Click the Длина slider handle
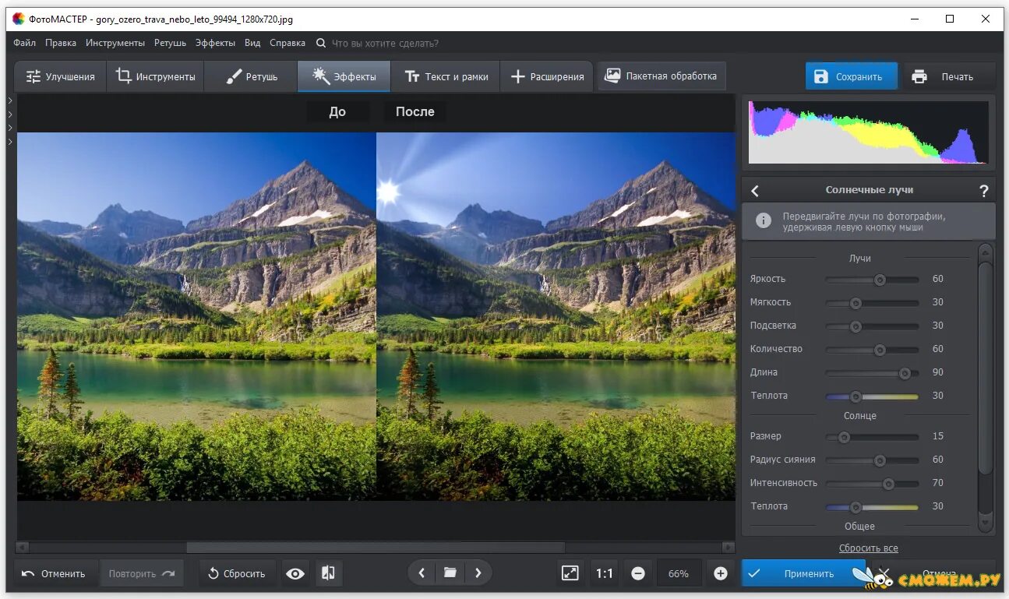The image size is (1009, 599). click(905, 372)
